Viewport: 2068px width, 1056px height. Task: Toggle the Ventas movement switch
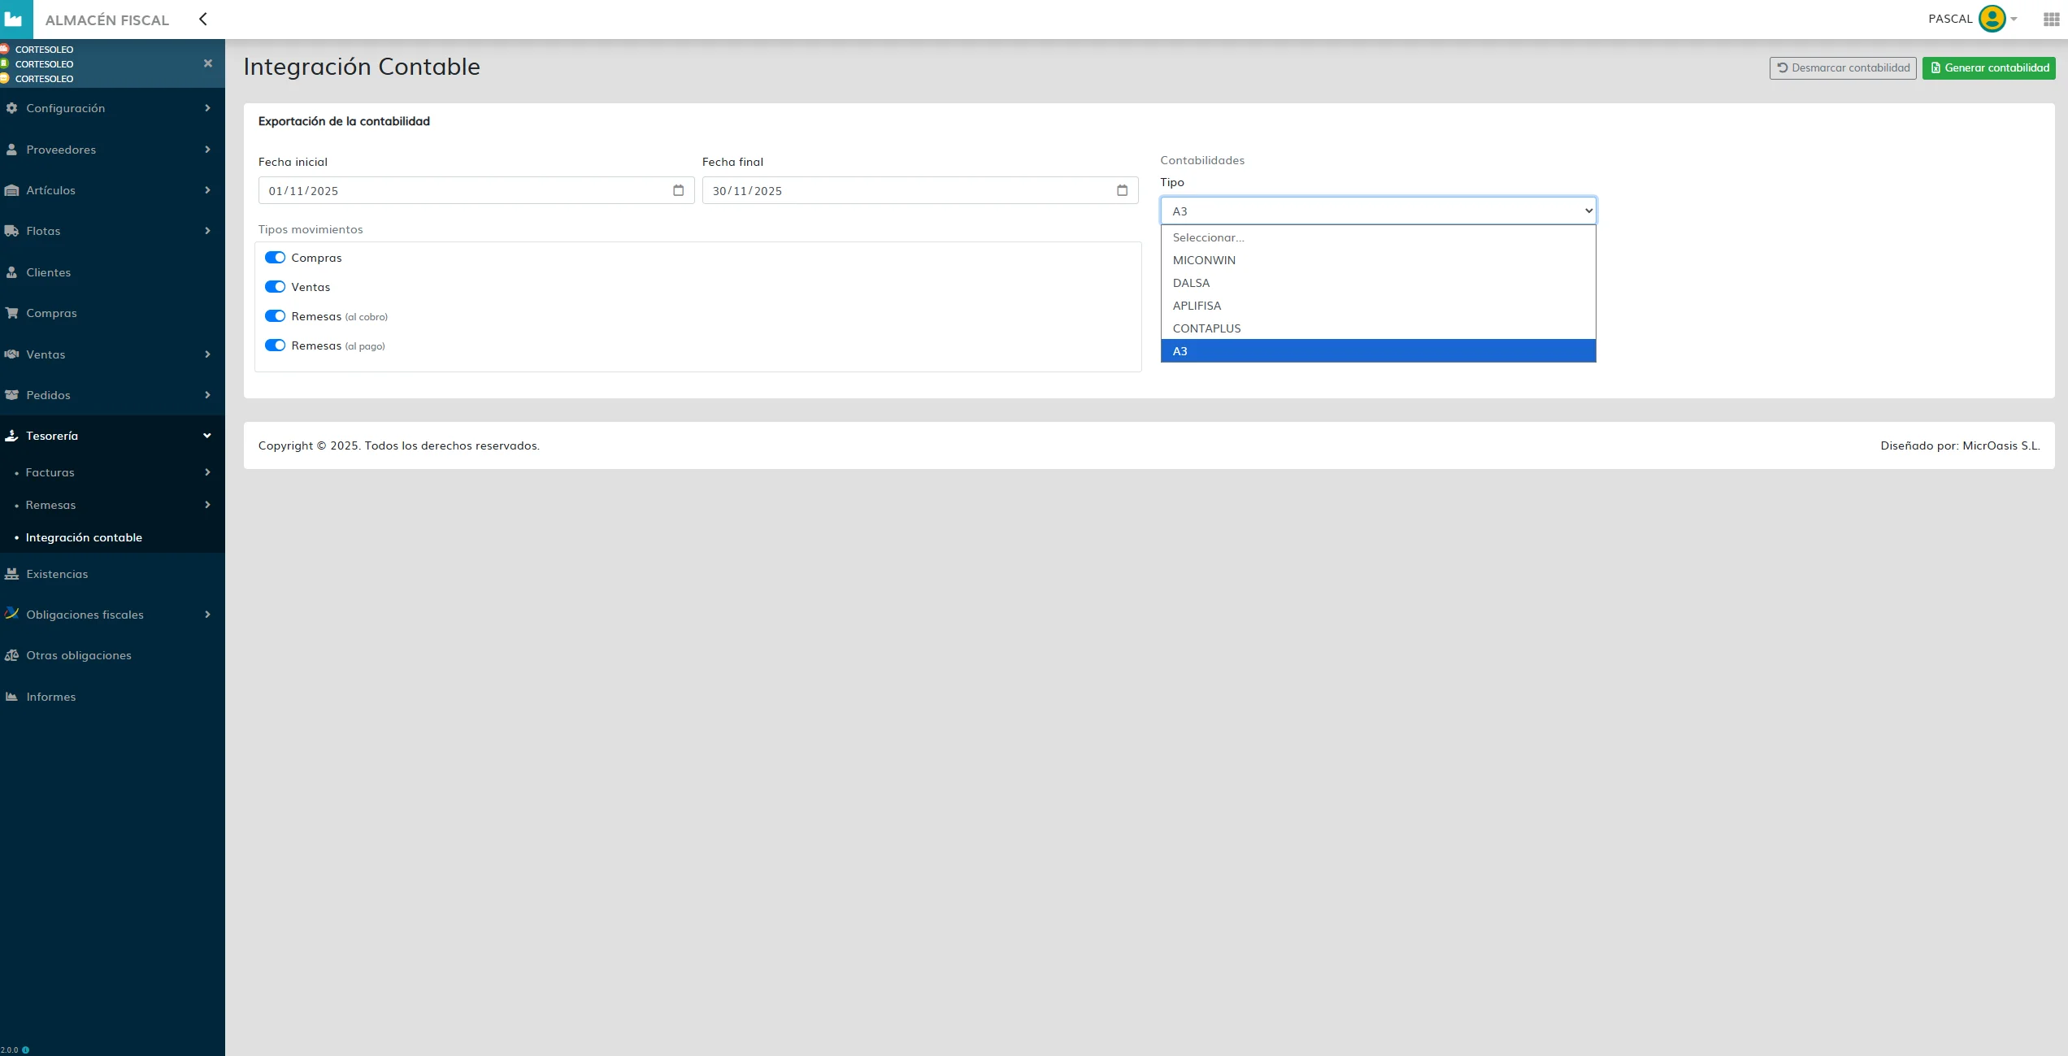[275, 287]
